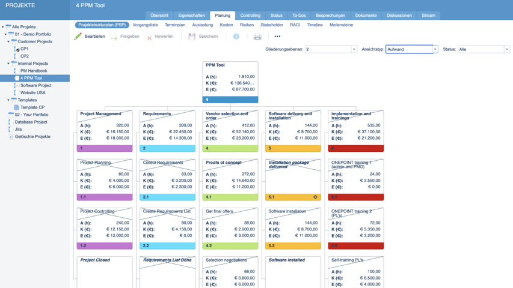
Task: Click the printer icon in the toolbar
Action: (257, 37)
